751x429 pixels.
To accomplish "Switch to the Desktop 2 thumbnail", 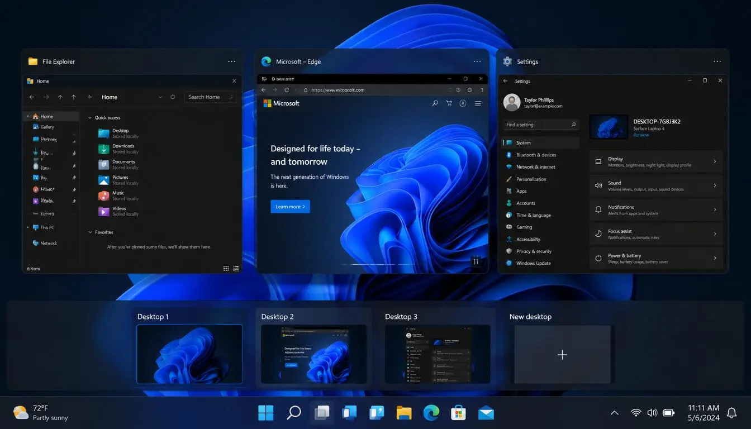I will click(313, 354).
